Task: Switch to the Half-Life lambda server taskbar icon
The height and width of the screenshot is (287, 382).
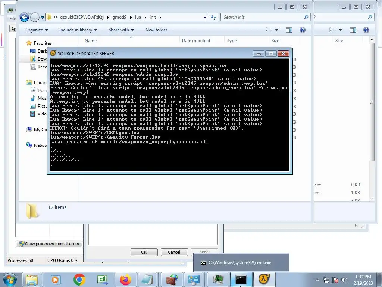Action: 264,280
